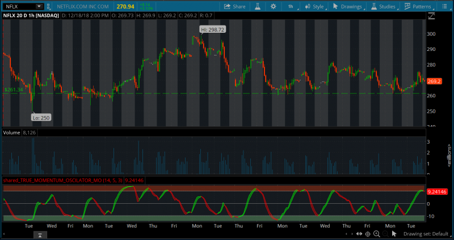The height and width of the screenshot is (240, 454).
Task: Open the Drawing set: Default selector
Action: tap(426, 234)
